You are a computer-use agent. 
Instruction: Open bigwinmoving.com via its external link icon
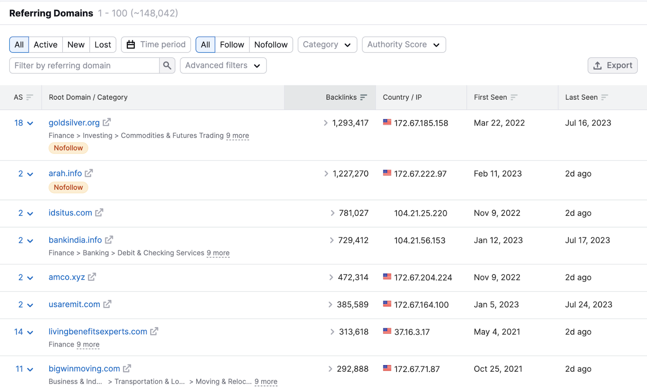pyautogui.click(x=127, y=368)
